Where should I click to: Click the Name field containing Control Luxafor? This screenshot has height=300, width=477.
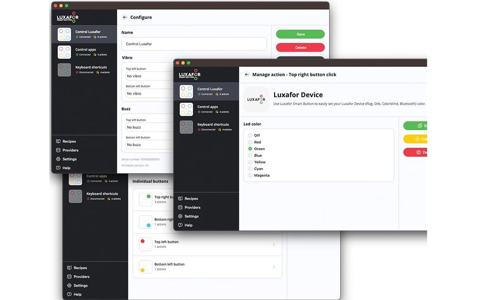tap(194, 44)
